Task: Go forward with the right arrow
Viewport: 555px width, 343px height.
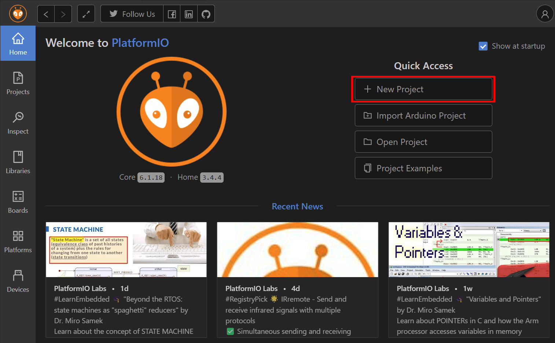Action: coord(63,14)
